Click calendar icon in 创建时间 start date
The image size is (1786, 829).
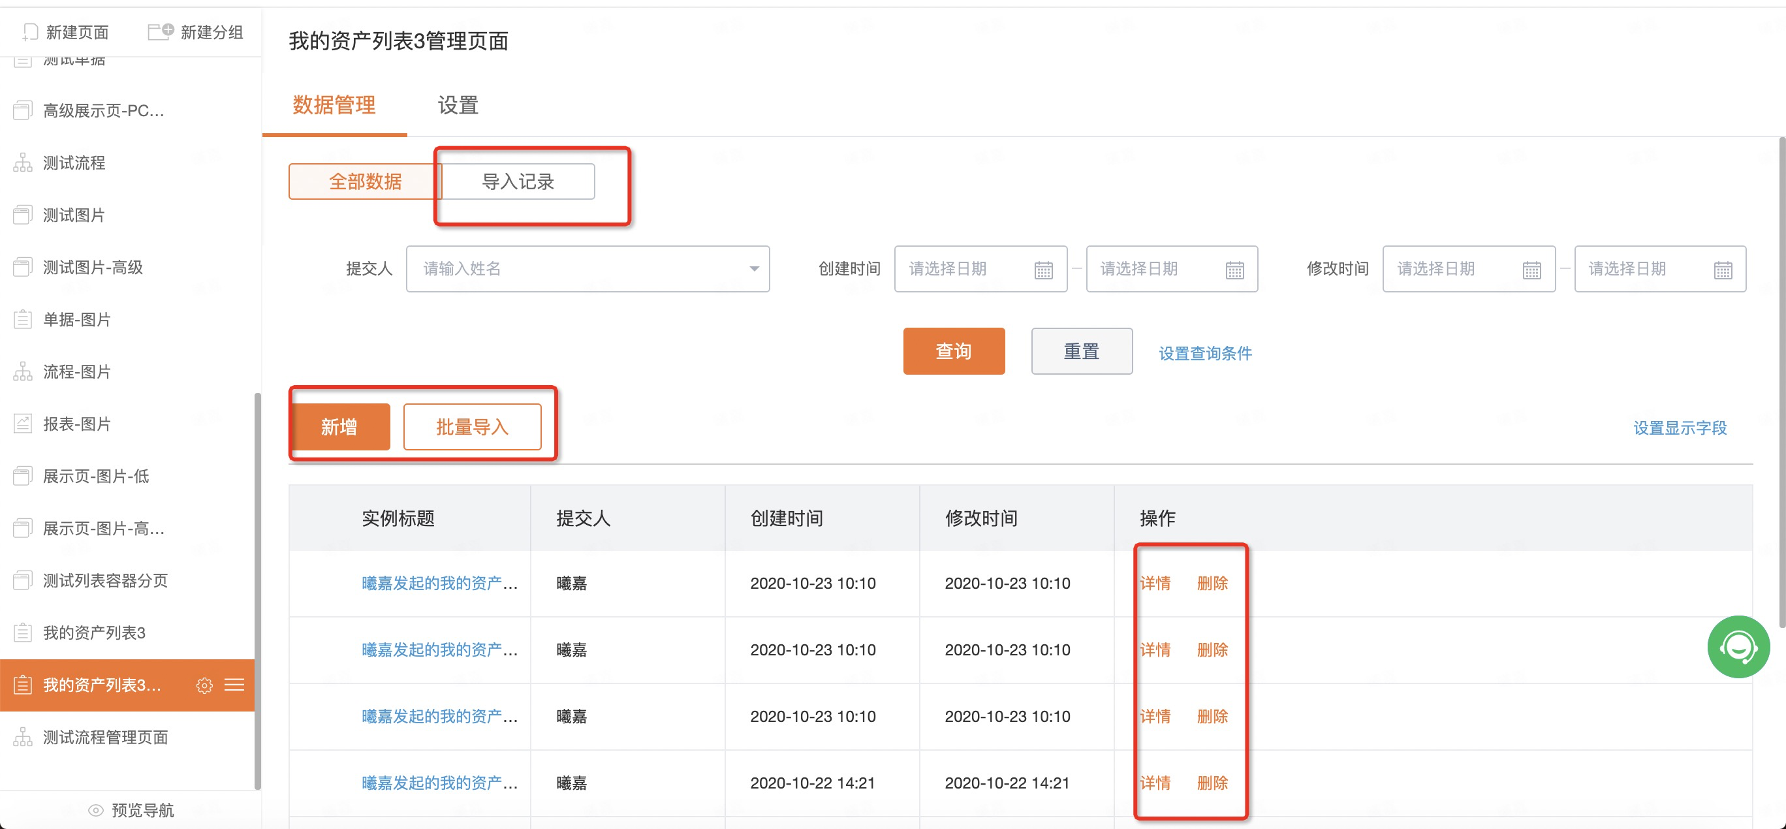click(1043, 270)
